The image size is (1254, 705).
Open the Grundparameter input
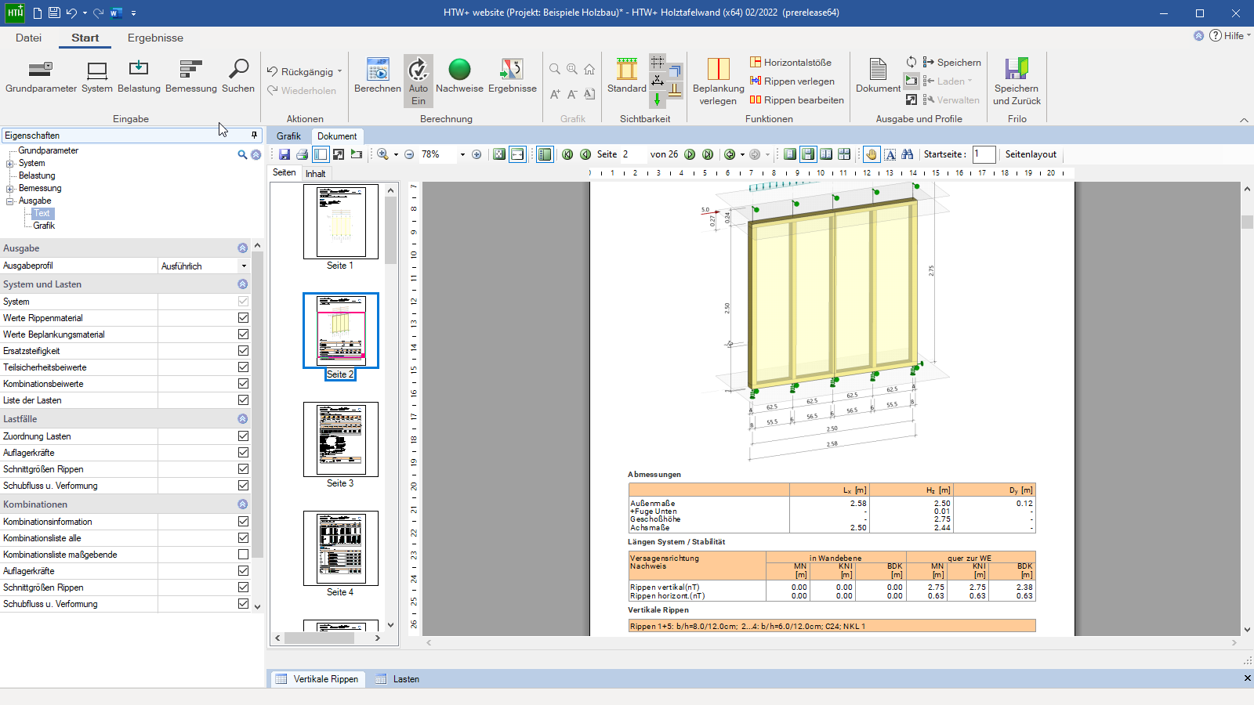click(41, 76)
